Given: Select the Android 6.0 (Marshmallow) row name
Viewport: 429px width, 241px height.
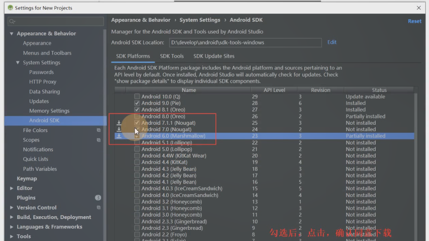Looking at the screenshot, I should (173, 136).
